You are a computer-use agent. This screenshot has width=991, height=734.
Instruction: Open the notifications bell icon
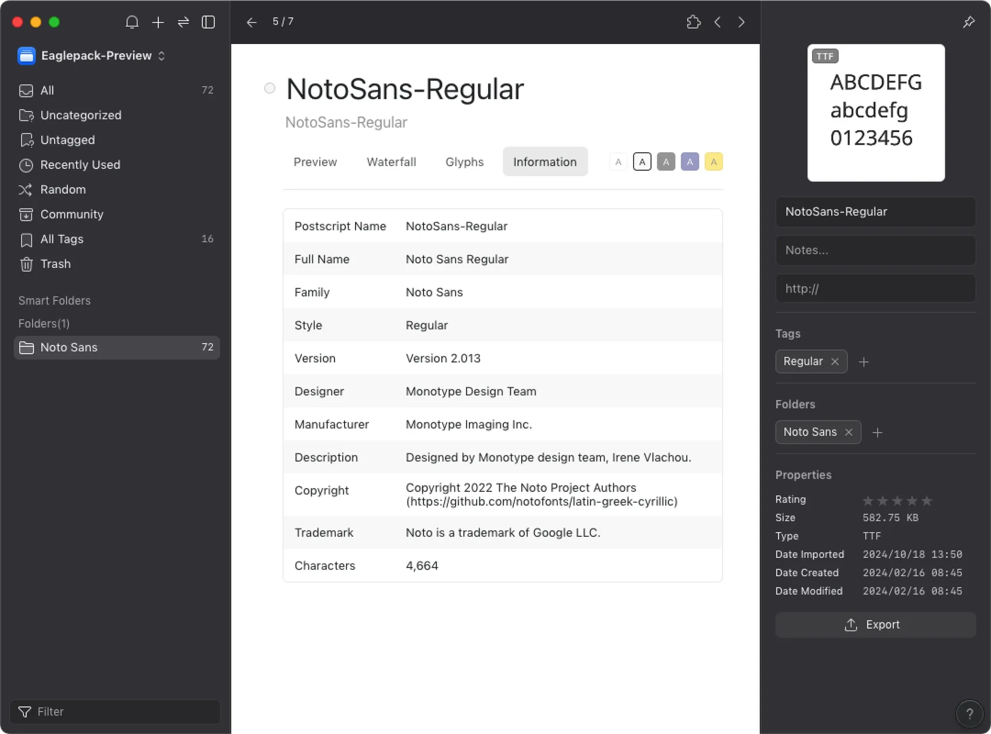(x=132, y=22)
